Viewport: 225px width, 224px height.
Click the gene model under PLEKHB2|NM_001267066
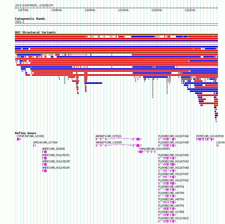167,139
